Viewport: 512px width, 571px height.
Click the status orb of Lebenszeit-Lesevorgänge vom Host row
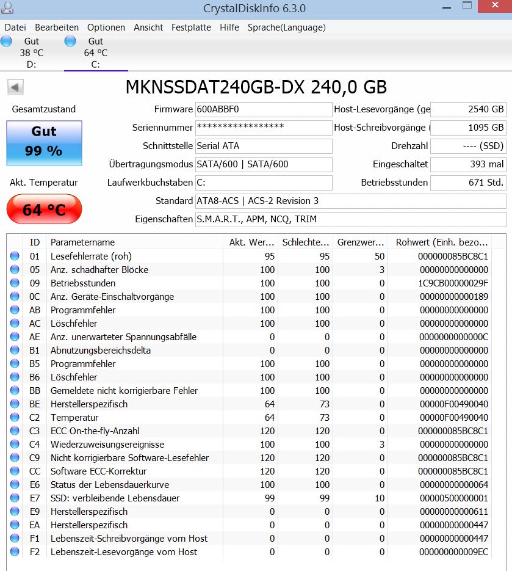(15, 551)
